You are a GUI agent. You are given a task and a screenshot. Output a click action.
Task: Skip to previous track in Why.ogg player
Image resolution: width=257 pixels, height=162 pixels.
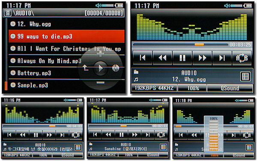pos(143,58)
